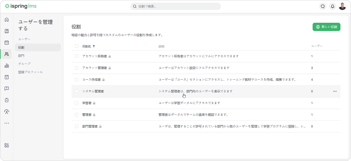Click the apps grid icon at sidebar bottom

pos(6,145)
